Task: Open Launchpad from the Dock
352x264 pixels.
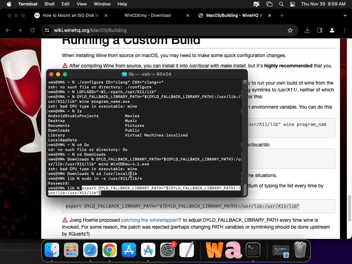Action: point(71,250)
